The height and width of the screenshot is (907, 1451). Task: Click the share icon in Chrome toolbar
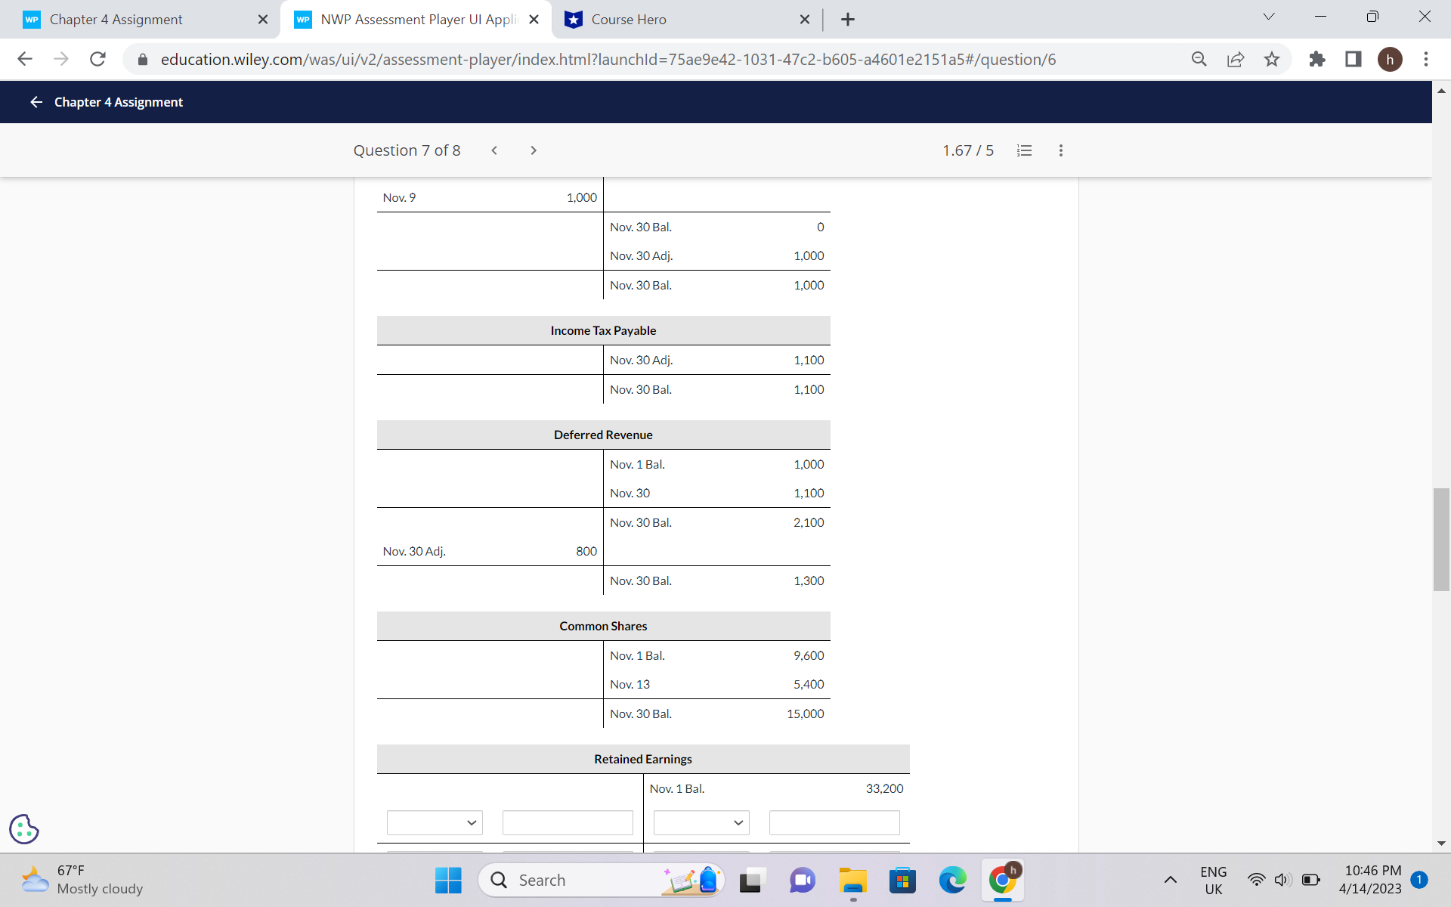(x=1235, y=59)
